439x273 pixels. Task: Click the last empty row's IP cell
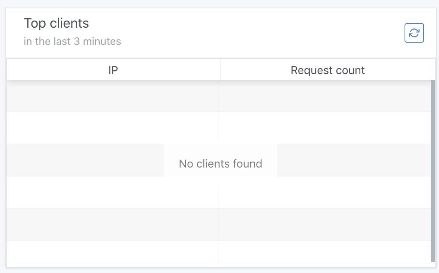(x=112, y=254)
